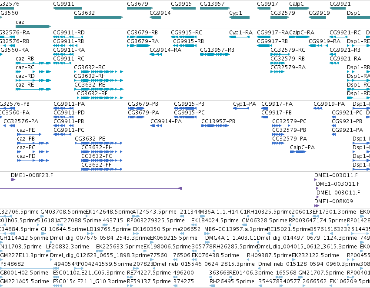Click the CG32579-RC transcript label
This screenshot has width=370, height=288.
[x=288, y=50]
